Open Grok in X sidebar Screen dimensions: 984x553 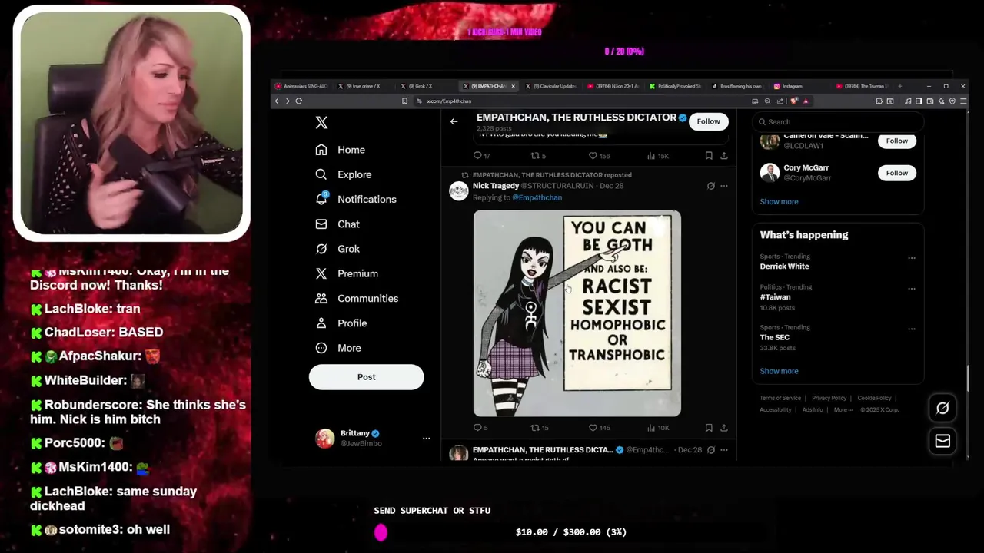click(x=337, y=249)
